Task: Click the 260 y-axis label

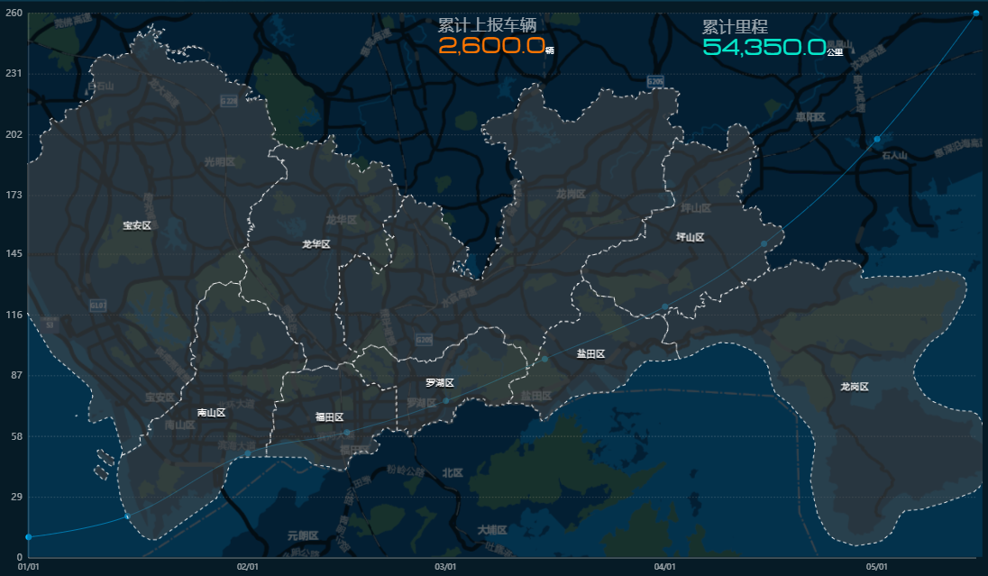Action: 14,14
